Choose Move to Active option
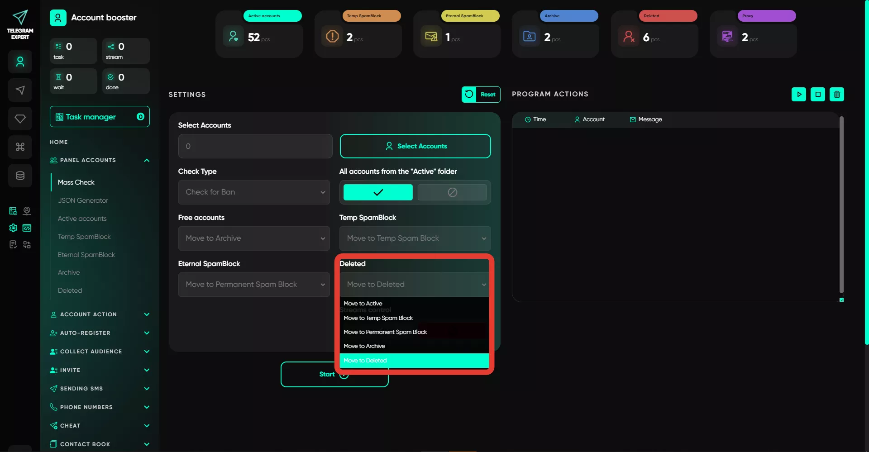Image resolution: width=869 pixels, height=452 pixels. 414,304
